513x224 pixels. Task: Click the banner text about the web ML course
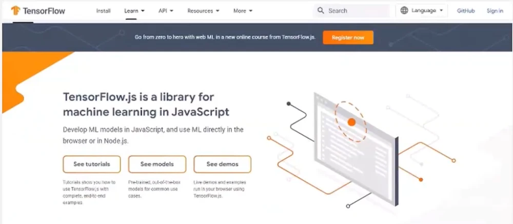(225, 37)
